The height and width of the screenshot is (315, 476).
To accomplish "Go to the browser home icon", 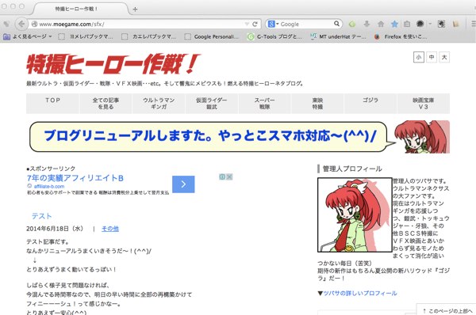I will coord(381,24).
